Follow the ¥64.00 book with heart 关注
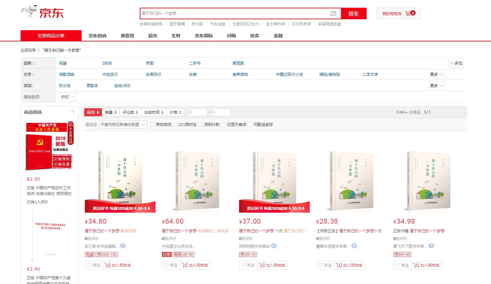The image size is (491, 284). point(171,265)
